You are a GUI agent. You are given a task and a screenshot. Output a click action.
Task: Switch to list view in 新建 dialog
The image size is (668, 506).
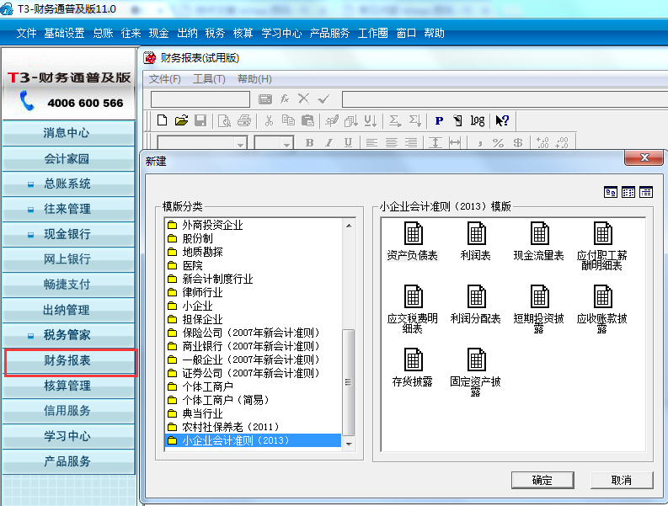coord(646,192)
